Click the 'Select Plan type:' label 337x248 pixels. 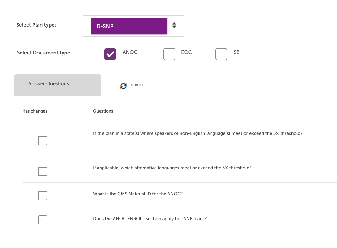tap(36, 25)
